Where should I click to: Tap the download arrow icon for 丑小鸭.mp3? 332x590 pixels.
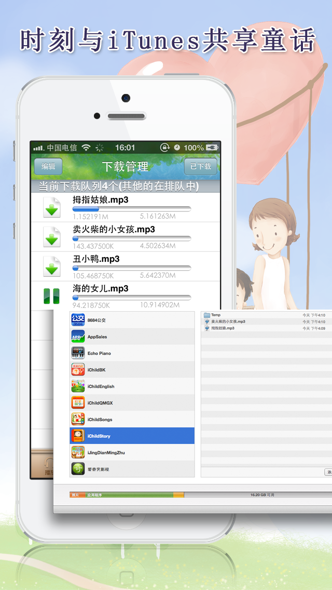click(51, 267)
